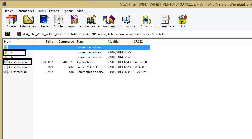Click the date 22/08/2013 12:48
The height and width of the screenshot is (139, 252).
pyautogui.click(x=119, y=62)
